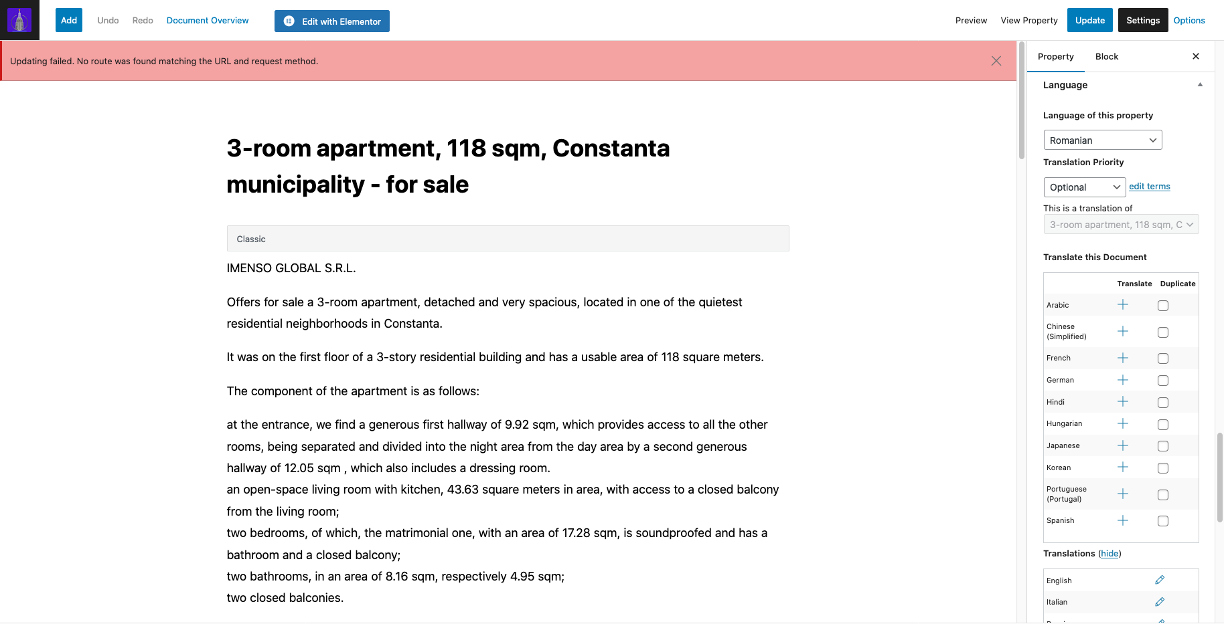
Task: Switch to the Block tab
Action: 1107,57
